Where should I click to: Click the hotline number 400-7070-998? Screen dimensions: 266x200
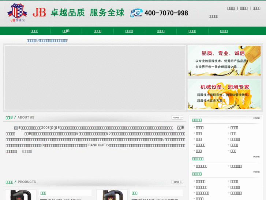pos(166,13)
